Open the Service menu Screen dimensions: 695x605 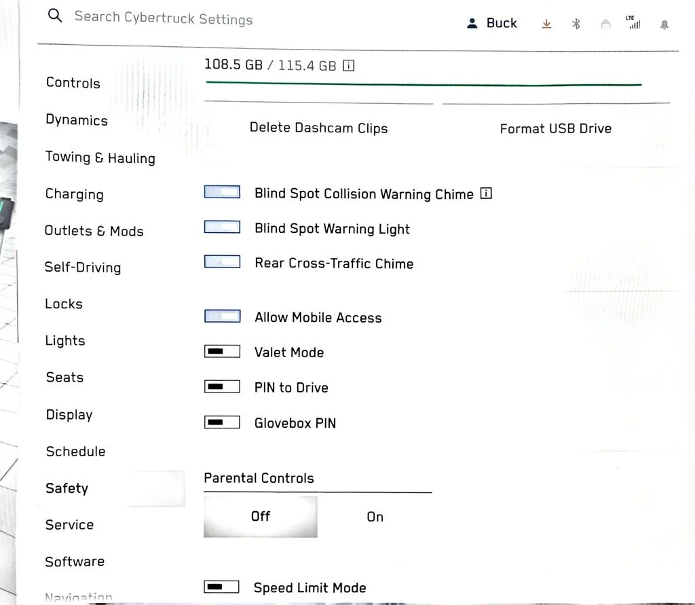point(70,525)
